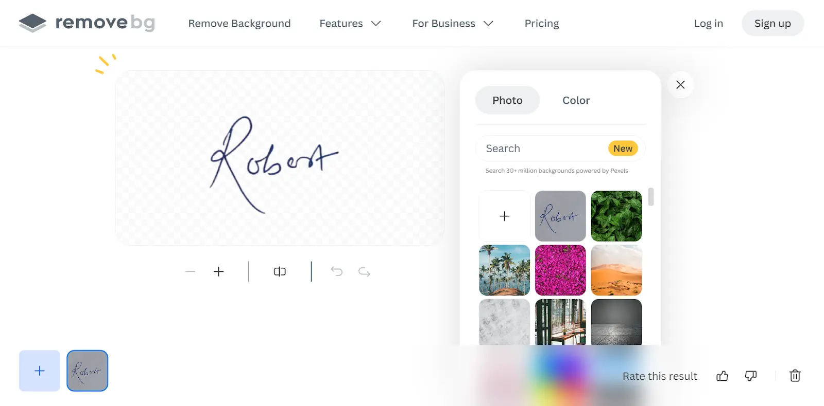
Task: Give a thumbs up rating
Action: click(x=722, y=376)
